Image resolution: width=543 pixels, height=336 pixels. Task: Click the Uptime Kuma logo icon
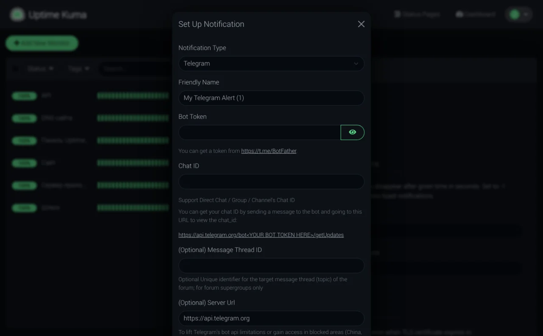pyautogui.click(x=17, y=14)
